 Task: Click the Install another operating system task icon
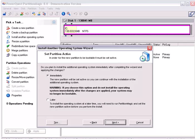coord(8,37)
